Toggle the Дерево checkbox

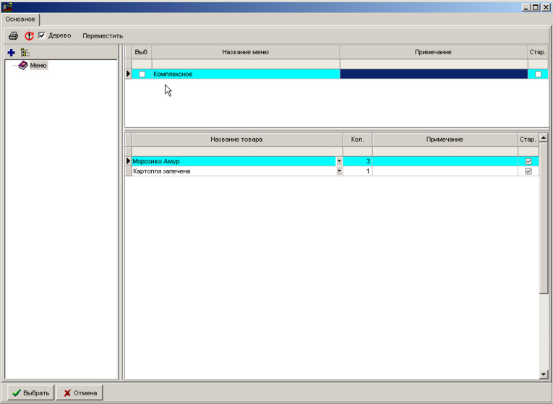pos(42,35)
